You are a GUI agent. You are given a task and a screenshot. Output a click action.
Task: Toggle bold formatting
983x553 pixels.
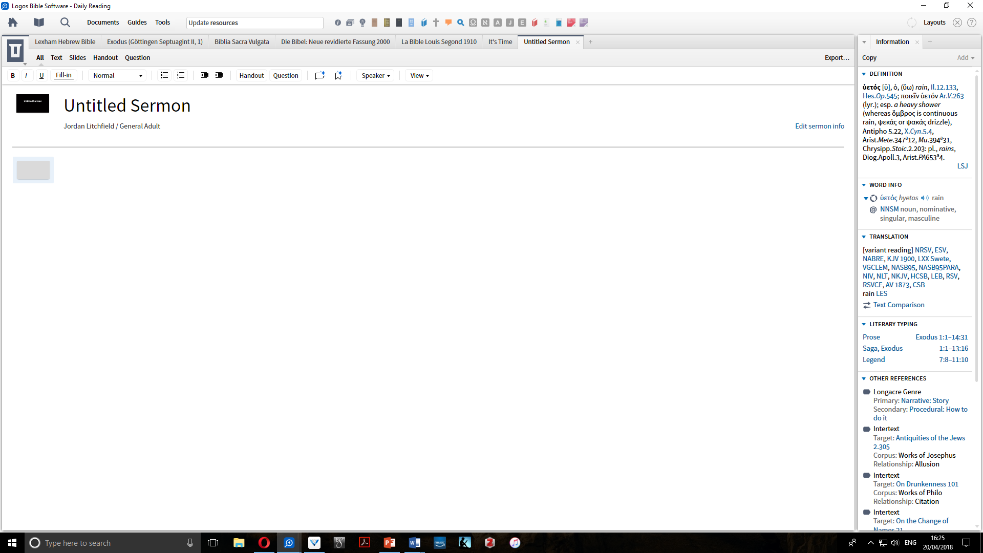tap(13, 75)
